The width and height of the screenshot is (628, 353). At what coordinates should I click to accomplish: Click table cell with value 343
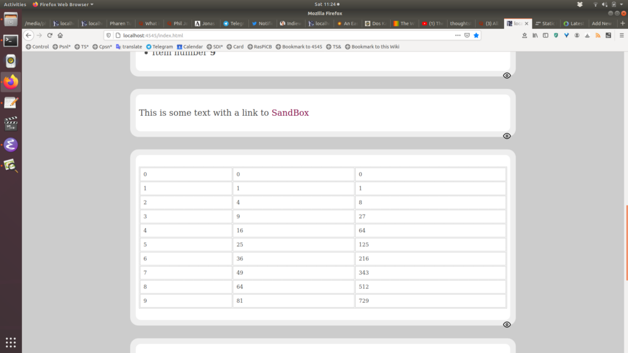click(430, 273)
